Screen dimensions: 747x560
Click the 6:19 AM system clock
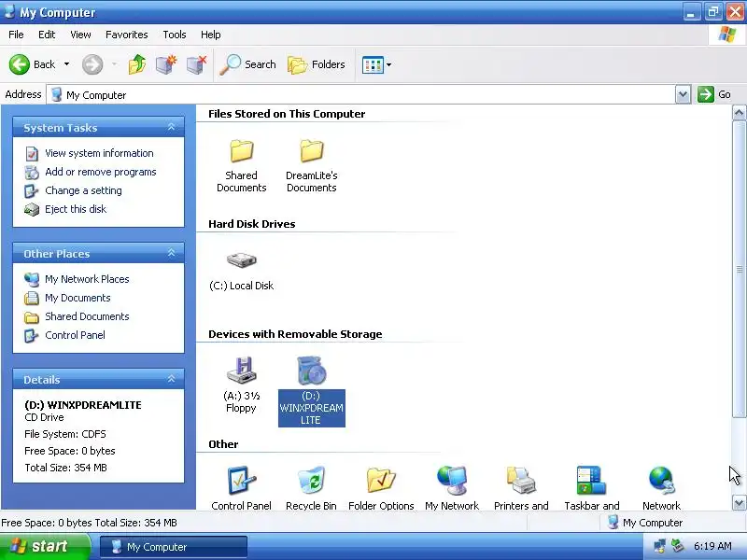pos(712,546)
